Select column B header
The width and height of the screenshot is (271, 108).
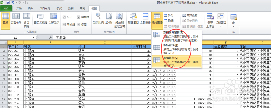tap(51, 42)
